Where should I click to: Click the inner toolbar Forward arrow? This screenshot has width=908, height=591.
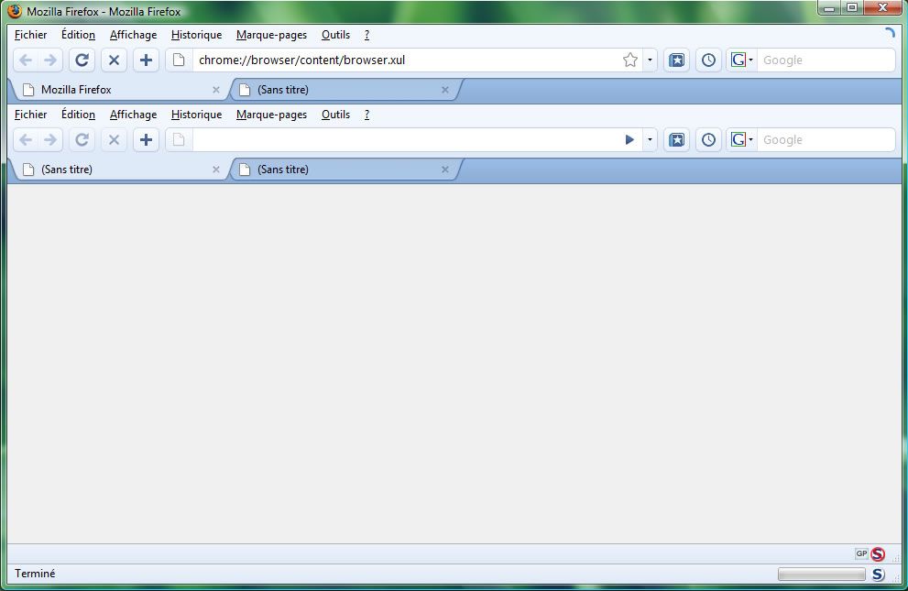[50, 140]
